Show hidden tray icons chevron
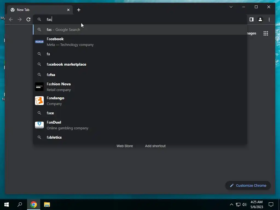 tap(231, 205)
